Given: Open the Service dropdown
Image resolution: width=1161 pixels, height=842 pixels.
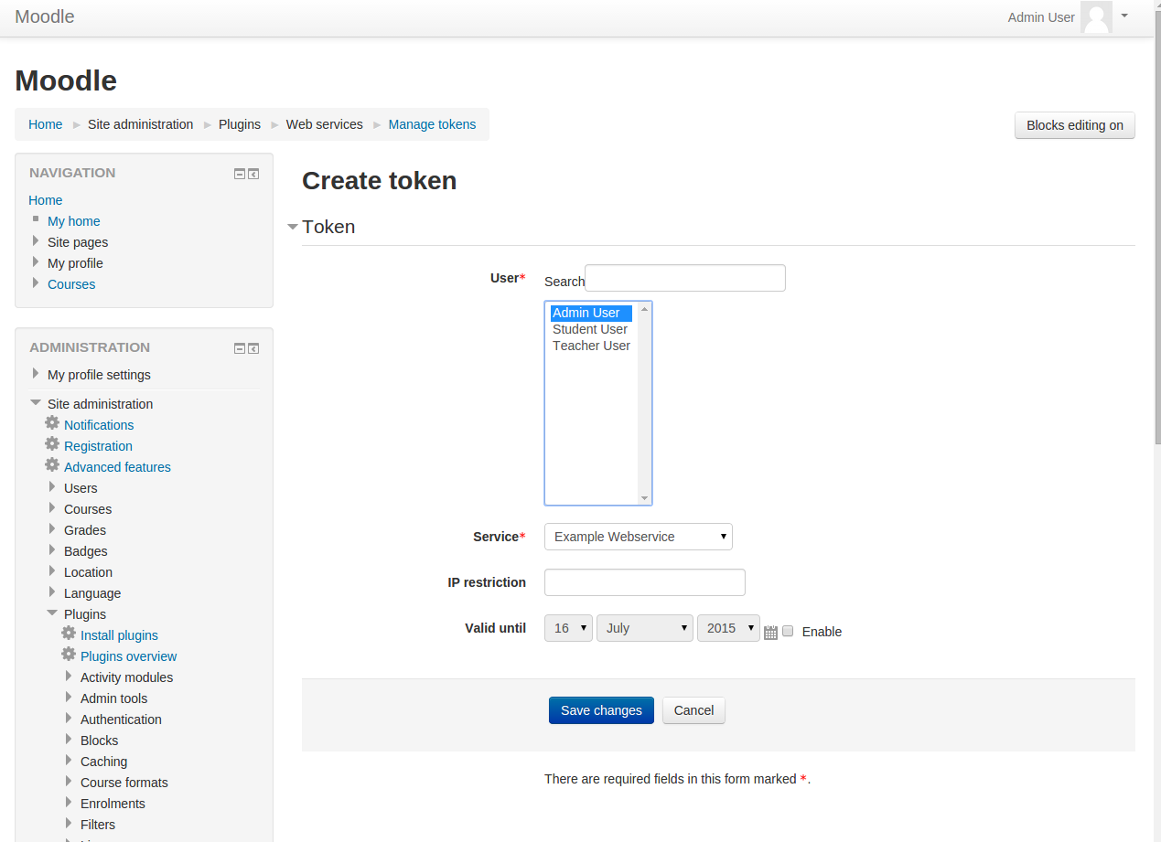Looking at the screenshot, I should (x=638, y=537).
